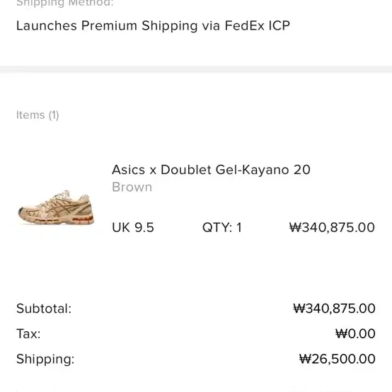Click the UK 9.5 size text
This screenshot has height=392, width=392.
click(x=133, y=228)
